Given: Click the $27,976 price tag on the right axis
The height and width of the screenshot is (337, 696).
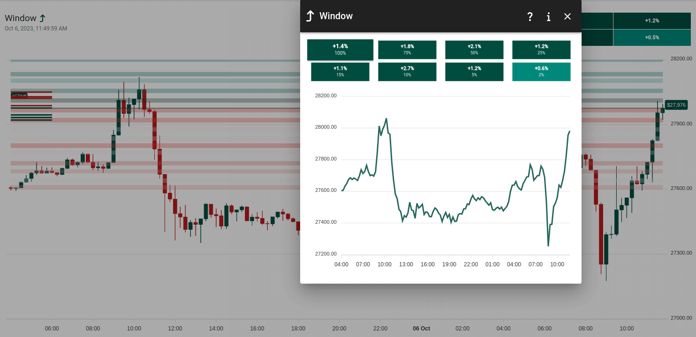Looking at the screenshot, I should tap(676, 105).
